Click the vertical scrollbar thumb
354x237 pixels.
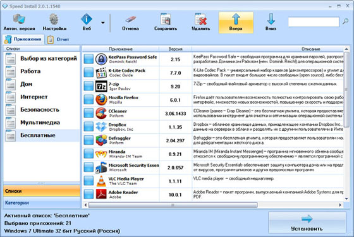346,90
